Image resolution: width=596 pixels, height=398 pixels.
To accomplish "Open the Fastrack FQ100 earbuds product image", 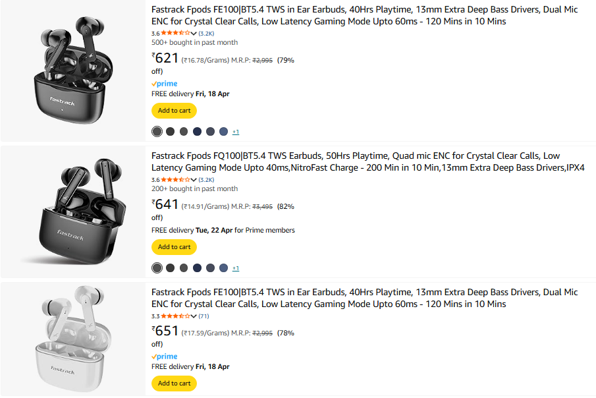I will (73, 211).
